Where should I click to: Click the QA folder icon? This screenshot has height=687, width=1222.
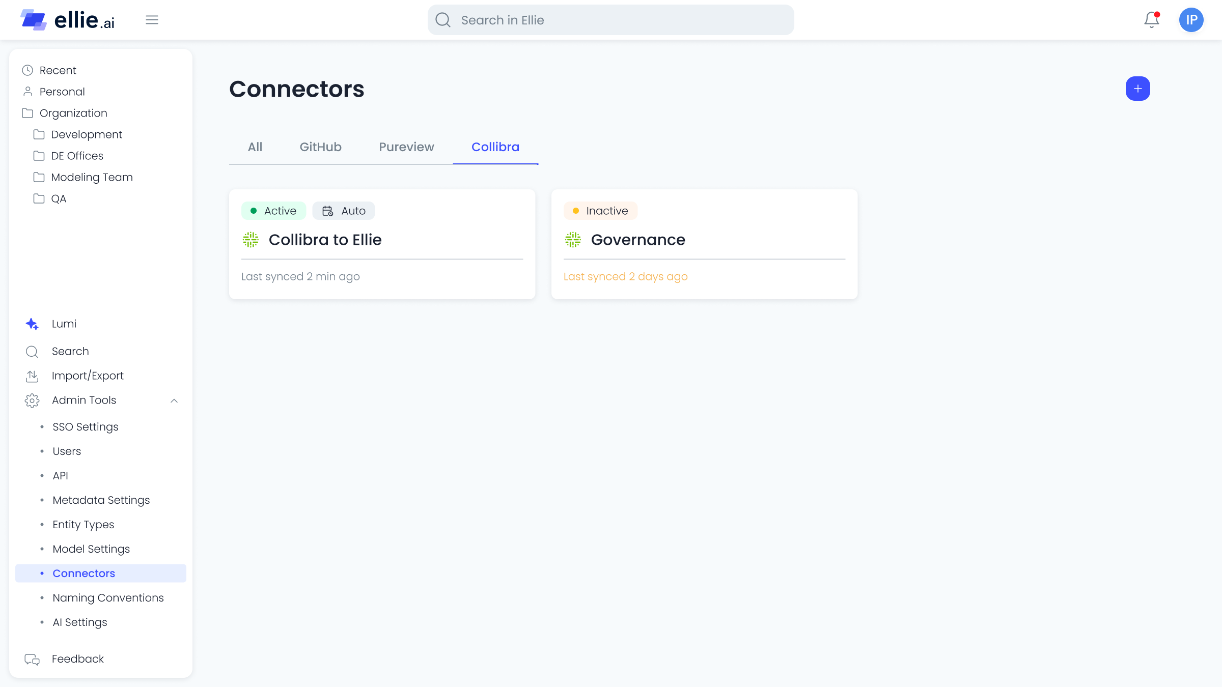click(x=39, y=198)
